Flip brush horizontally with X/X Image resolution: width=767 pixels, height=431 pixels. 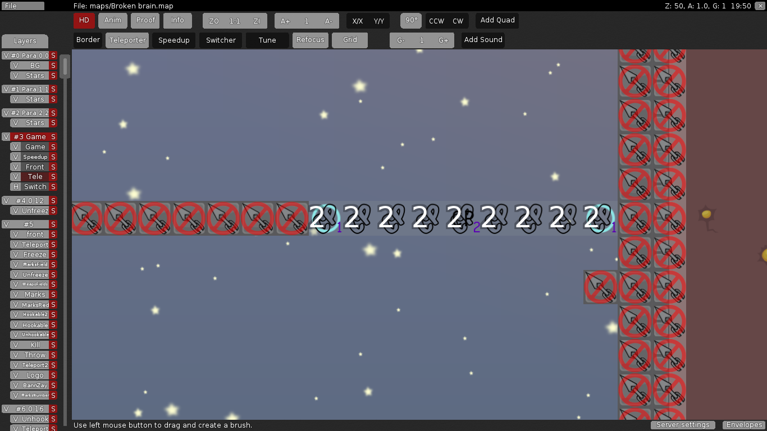pyautogui.click(x=358, y=20)
